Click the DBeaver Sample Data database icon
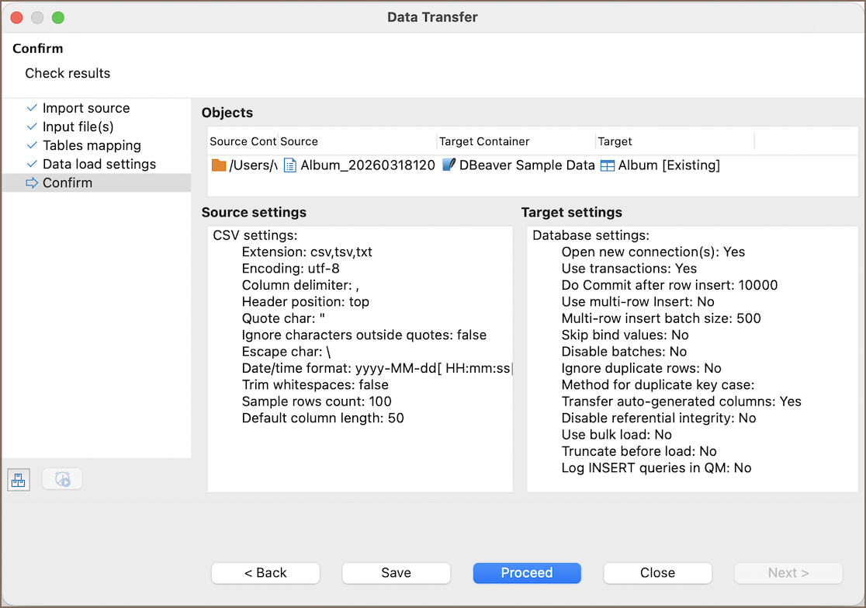 448,165
